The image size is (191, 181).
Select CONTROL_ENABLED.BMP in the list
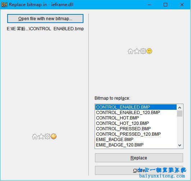136,107
